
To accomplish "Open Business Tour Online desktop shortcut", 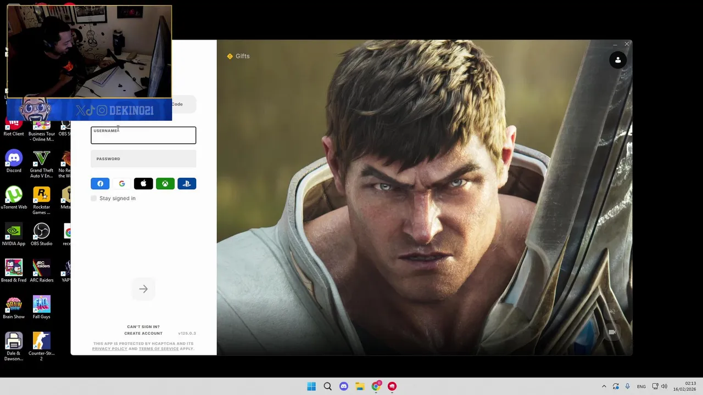I will (42, 132).
